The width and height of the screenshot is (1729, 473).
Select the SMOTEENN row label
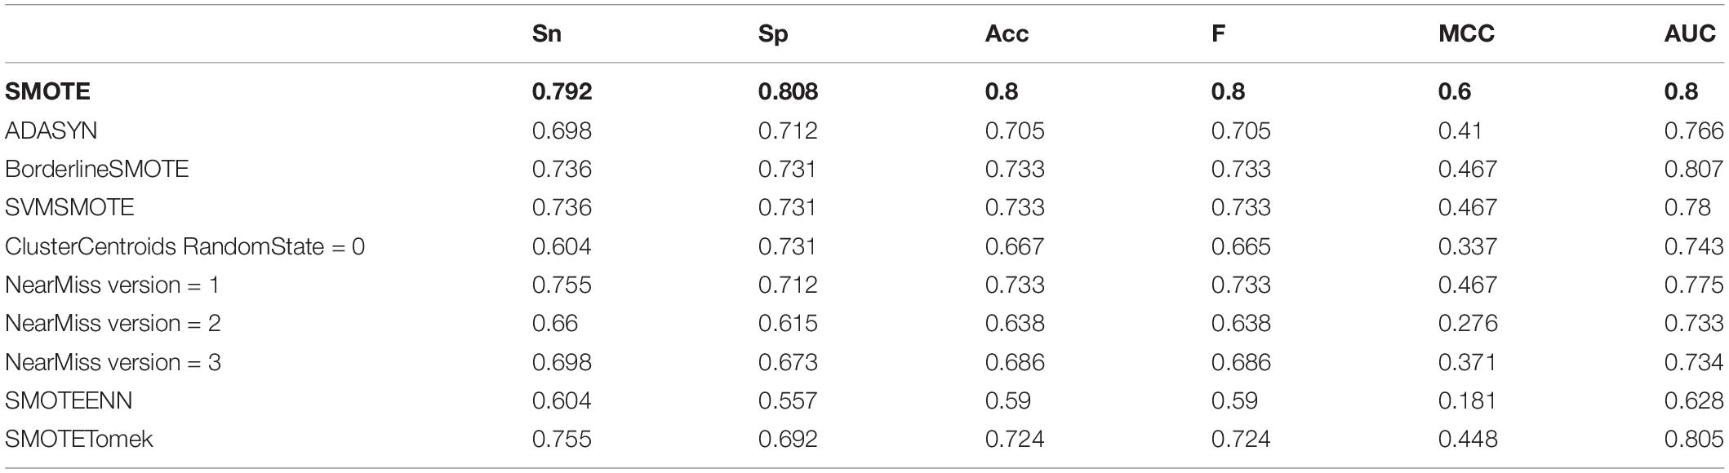click(x=69, y=400)
